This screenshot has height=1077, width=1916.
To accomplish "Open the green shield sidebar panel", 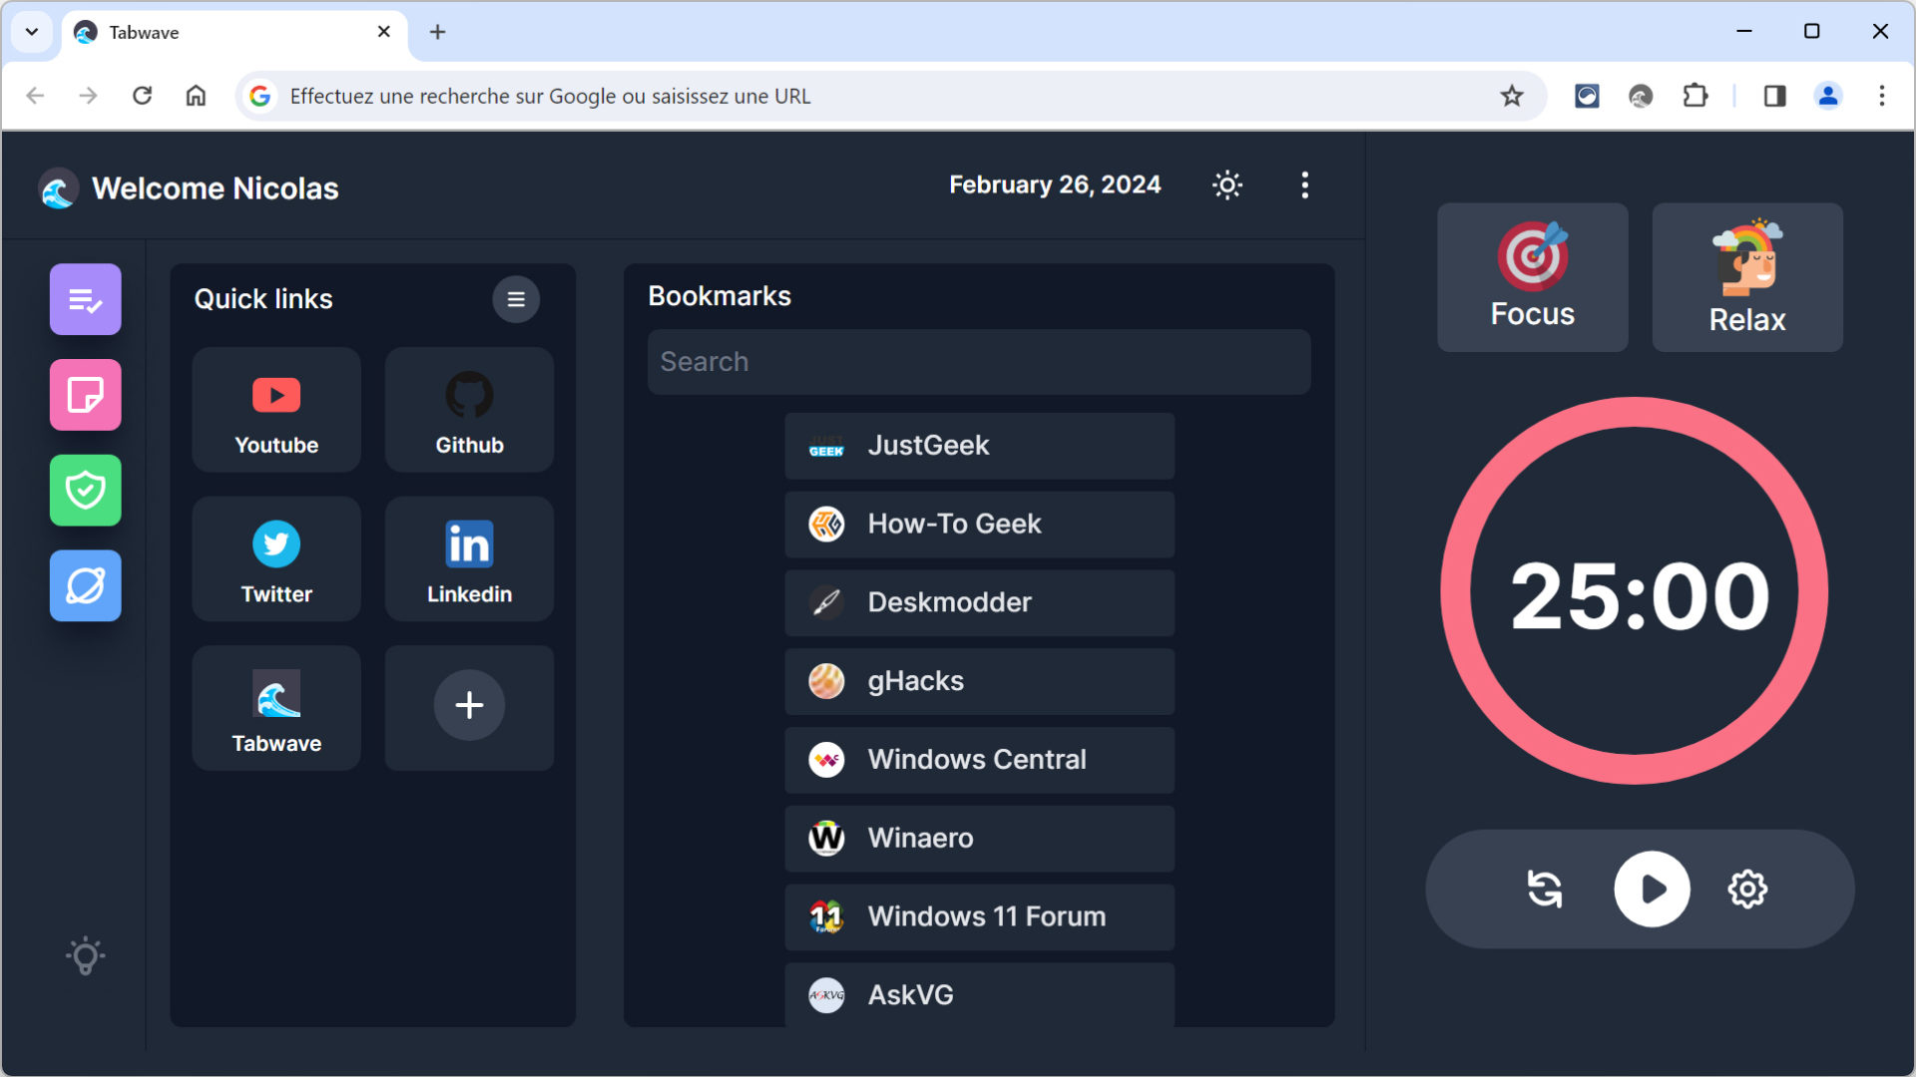I will click(x=86, y=491).
